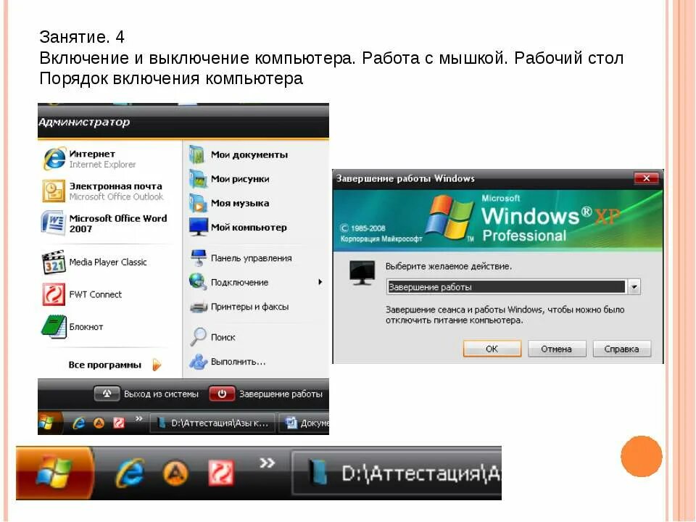
Task: Launch FWT Connect icon in Start menu
Action: coord(54,294)
